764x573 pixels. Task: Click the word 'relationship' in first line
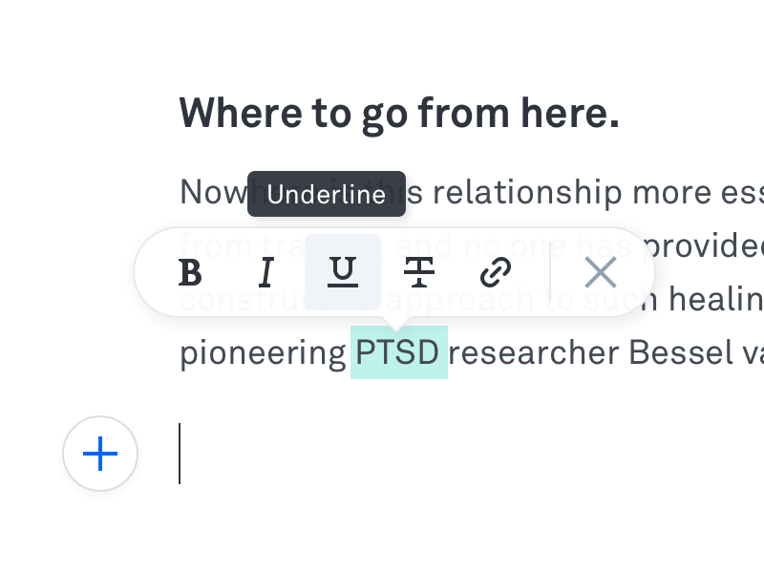coord(527,193)
